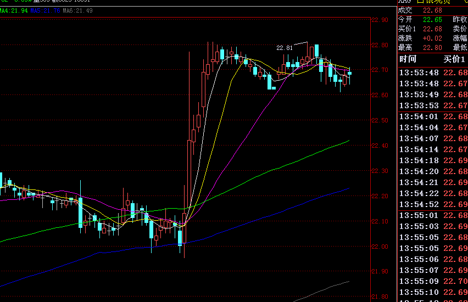468x302 pixels.
Task: Select the 13:55:01 tick row
Action: tap(433, 215)
